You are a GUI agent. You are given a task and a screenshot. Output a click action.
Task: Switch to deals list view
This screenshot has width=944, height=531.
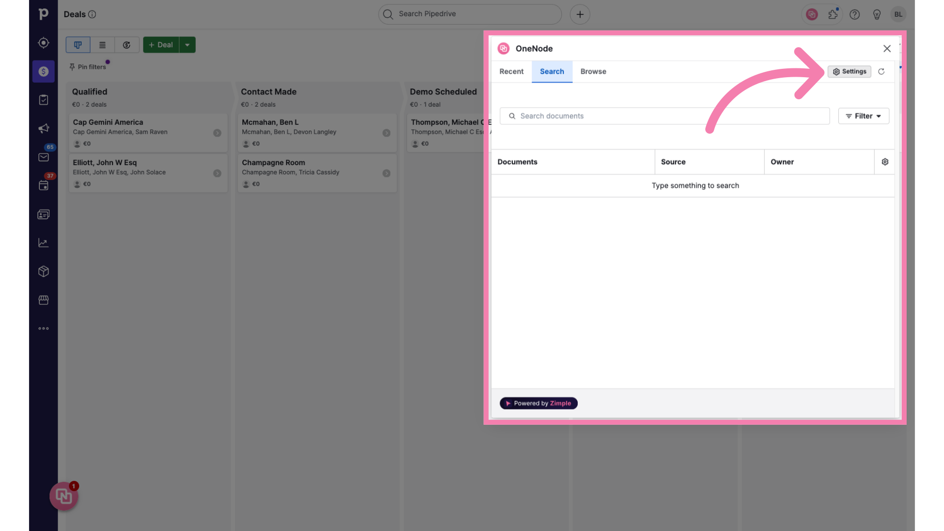(102, 45)
